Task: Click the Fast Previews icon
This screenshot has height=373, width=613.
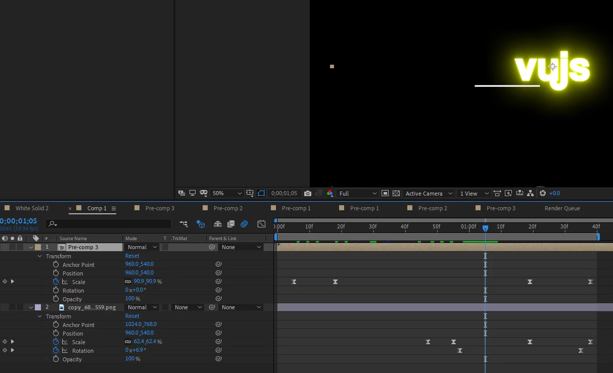Action: 508,193
